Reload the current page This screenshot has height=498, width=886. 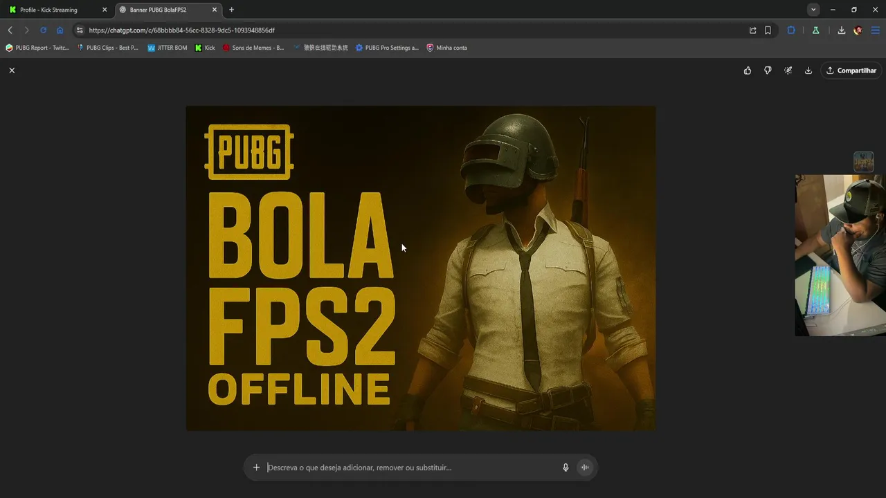point(43,30)
